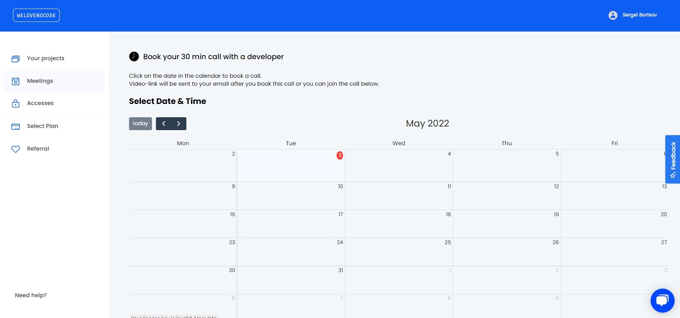The height and width of the screenshot is (318, 680).
Task: Select Monday May 16
Action: click(x=183, y=224)
